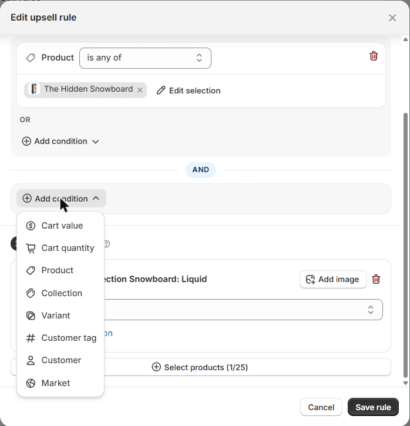Screen dimensions: 410x426
Task: Delete the Snowboard: Liquid upsell product
Action: [x=376, y=279]
